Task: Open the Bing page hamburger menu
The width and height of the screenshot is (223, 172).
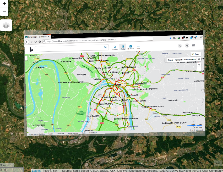Action: [194, 45]
